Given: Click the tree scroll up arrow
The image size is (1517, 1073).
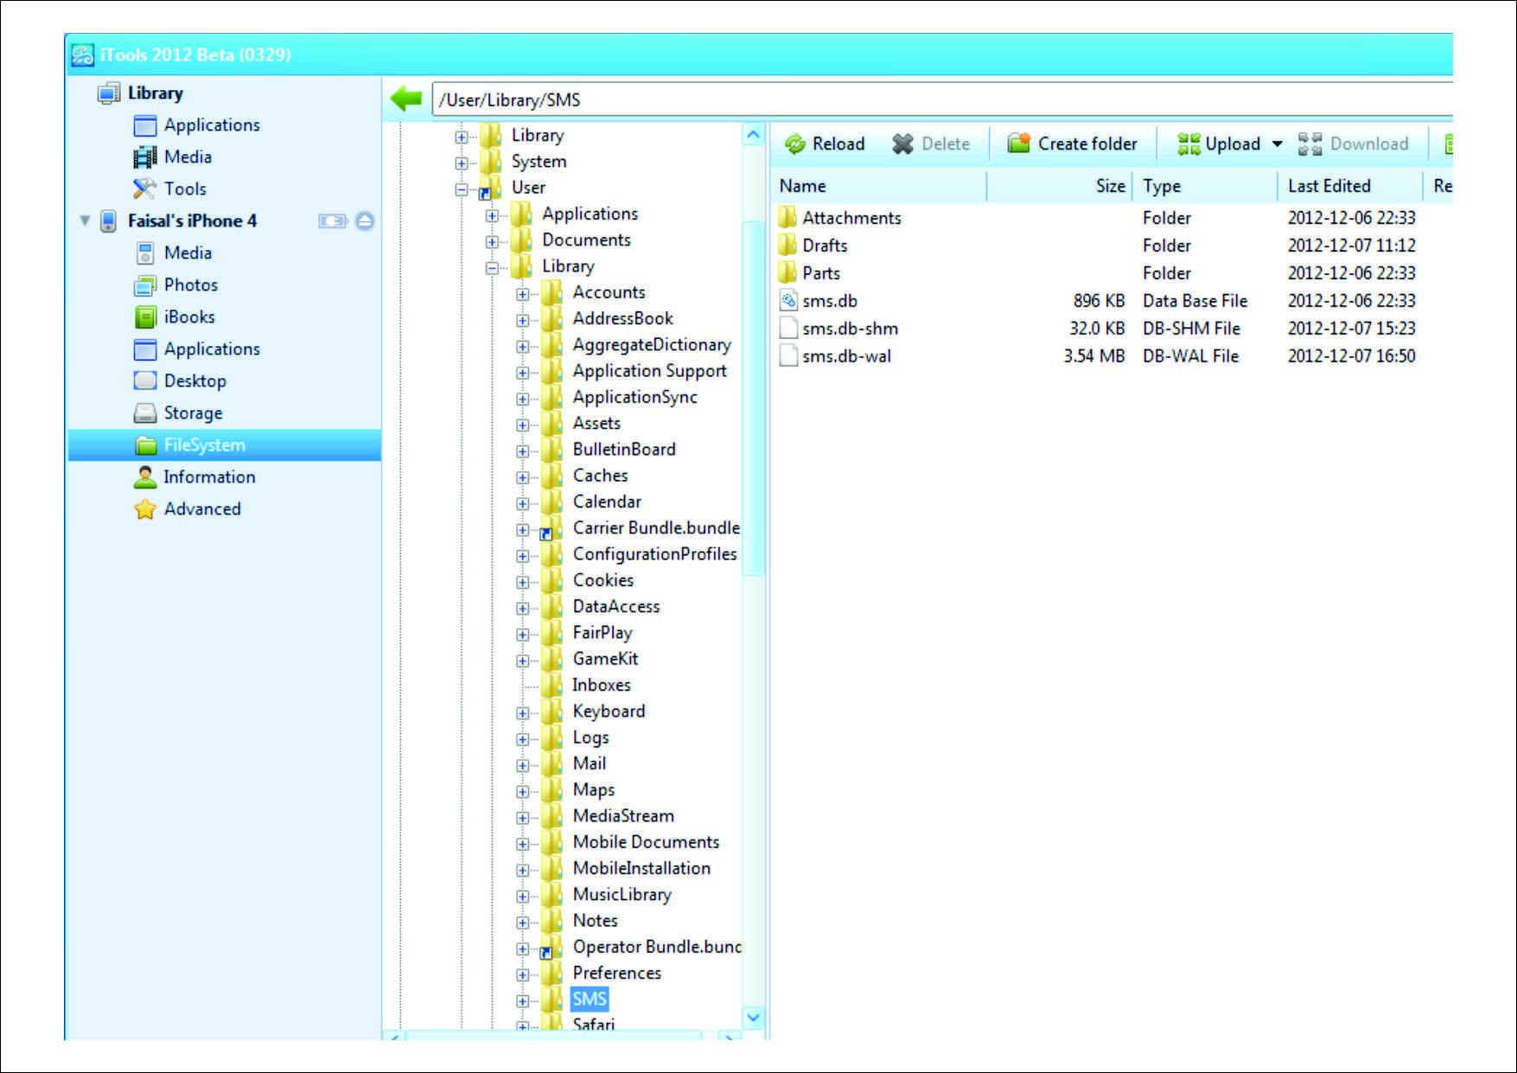Looking at the screenshot, I should [753, 136].
